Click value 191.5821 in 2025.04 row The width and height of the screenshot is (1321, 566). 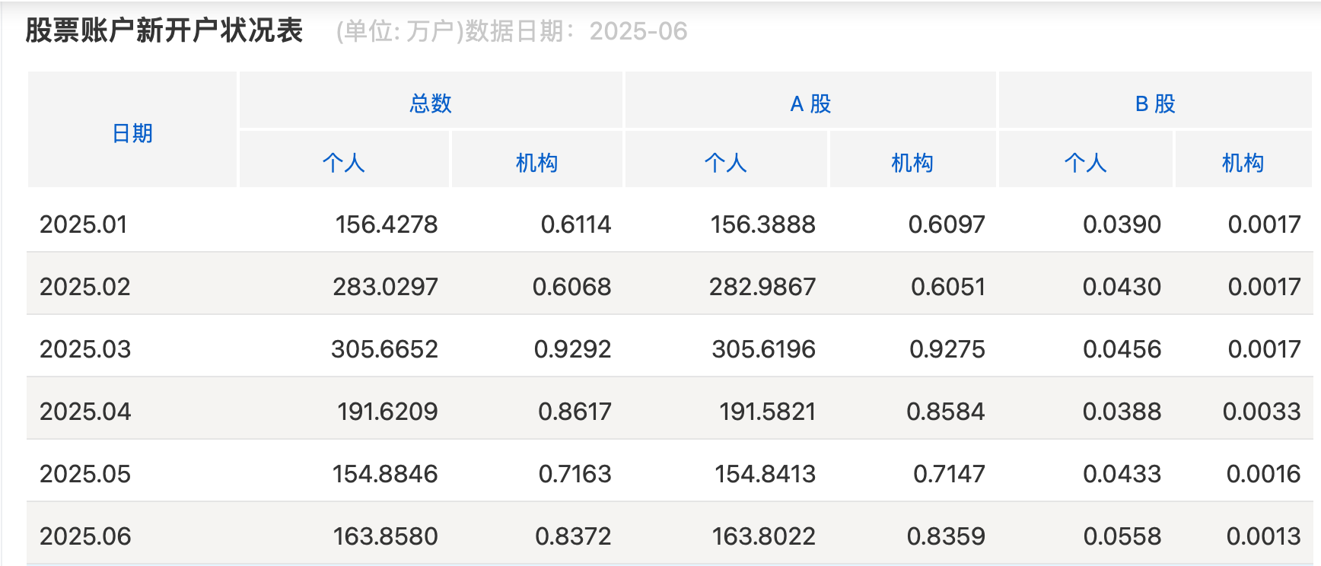768,412
